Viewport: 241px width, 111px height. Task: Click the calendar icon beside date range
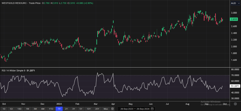point(153,109)
